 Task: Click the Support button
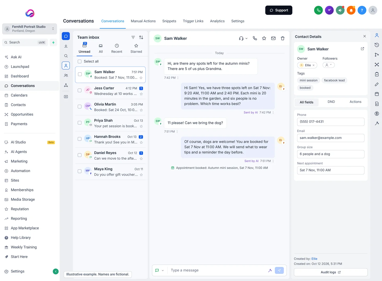(x=279, y=10)
